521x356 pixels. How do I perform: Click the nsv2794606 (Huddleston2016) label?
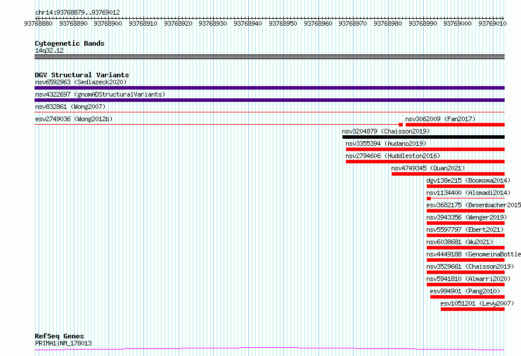point(393,156)
